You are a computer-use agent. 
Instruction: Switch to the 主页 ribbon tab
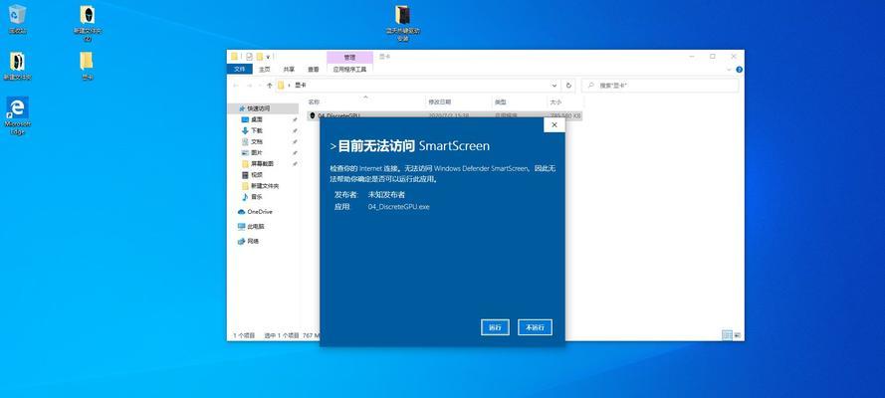[264, 70]
